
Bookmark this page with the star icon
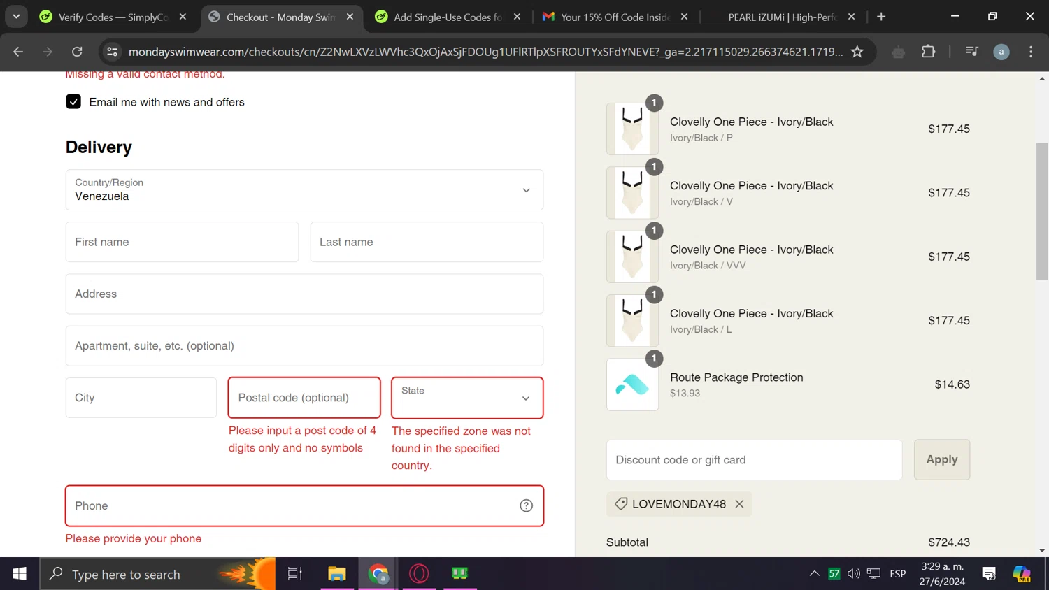point(857,52)
